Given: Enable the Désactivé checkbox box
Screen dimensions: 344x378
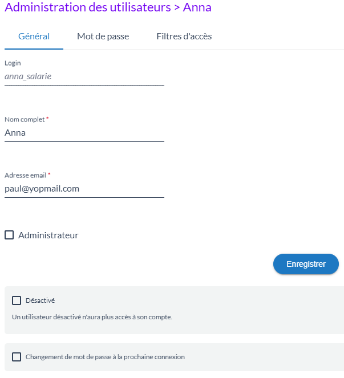Looking at the screenshot, I should pos(17,300).
